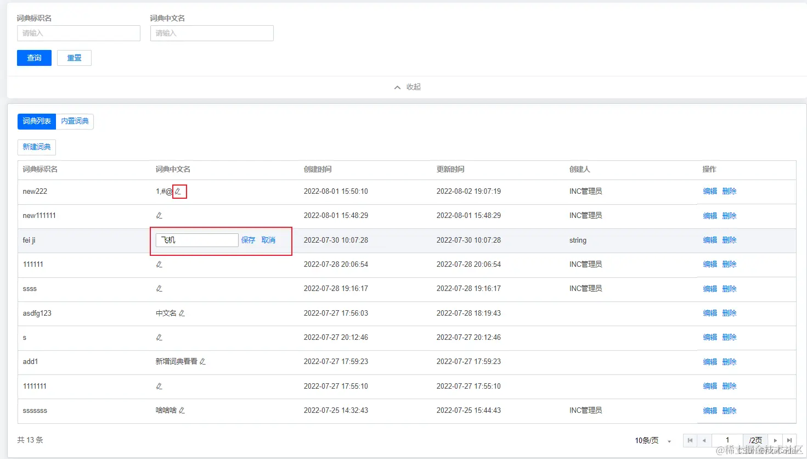This screenshot has height=459, width=807.
Task: Click 编辑 for the 111111 row
Action: point(710,265)
